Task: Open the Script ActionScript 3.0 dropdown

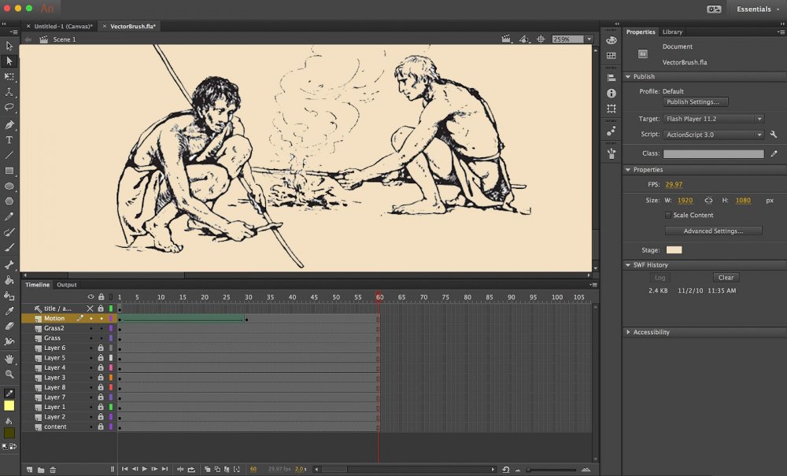Action: [714, 135]
